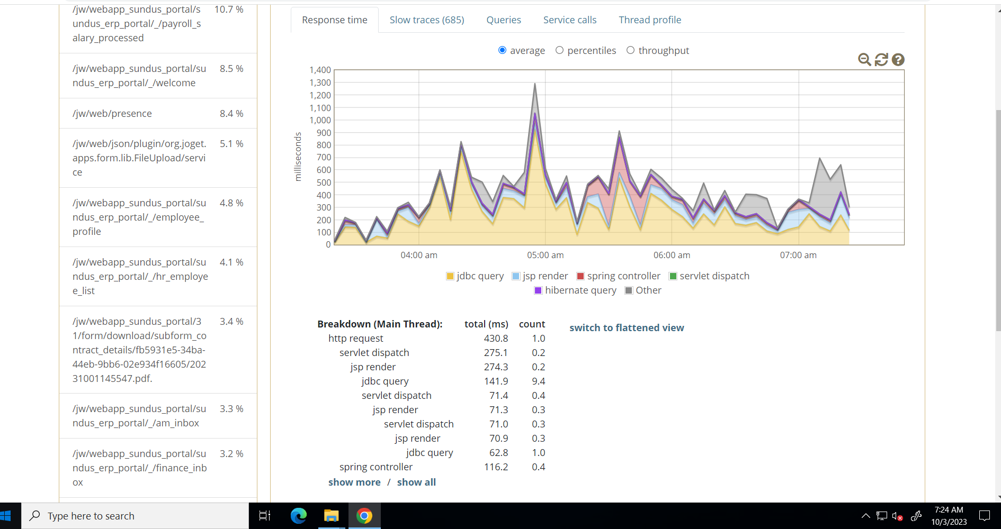Open File Explorer from the taskbar
The width and height of the screenshot is (1001, 529).
[332, 516]
